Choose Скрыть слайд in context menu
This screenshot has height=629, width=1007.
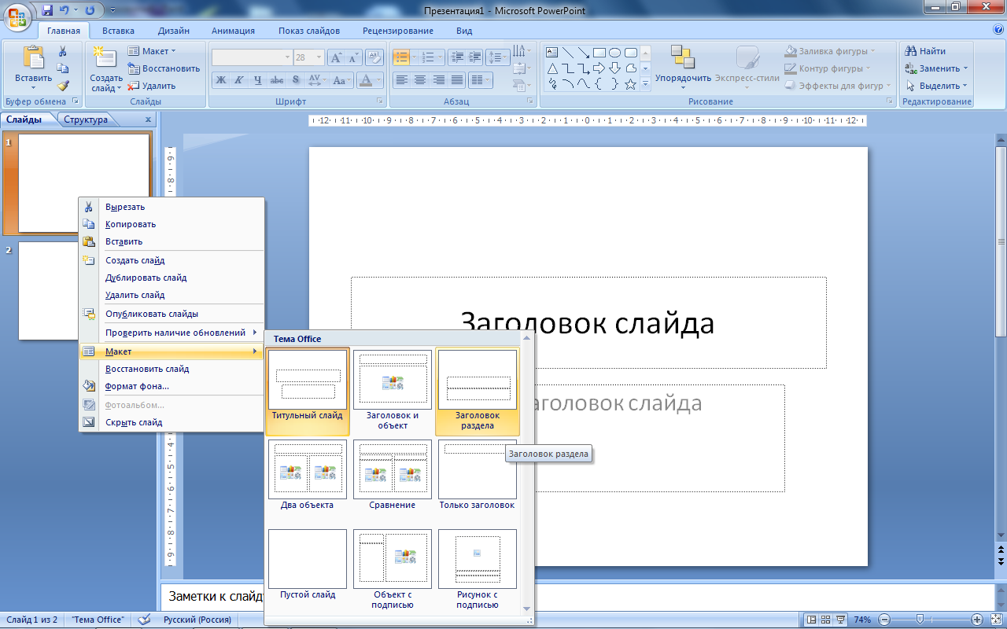(172, 422)
